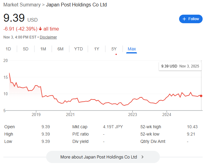Click the 20 y-axis label
The width and height of the screenshot is (217, 167).
point(6,60)
